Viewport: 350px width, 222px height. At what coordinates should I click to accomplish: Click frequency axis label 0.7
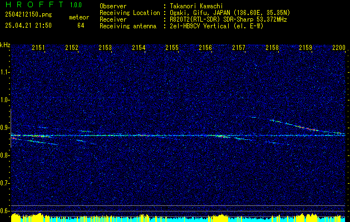click(4, 183)
